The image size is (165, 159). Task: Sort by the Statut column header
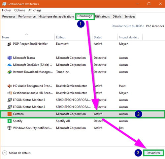pos(98,37)
